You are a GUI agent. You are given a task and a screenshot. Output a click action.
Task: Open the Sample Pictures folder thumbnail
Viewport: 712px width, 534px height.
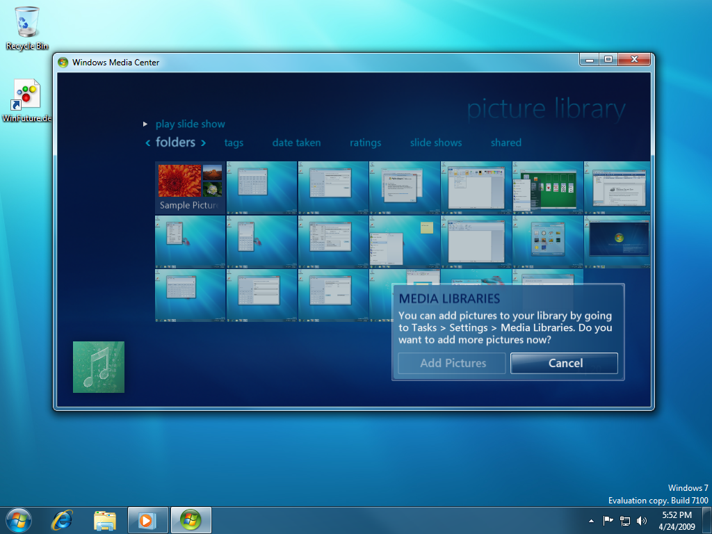(190, 188)
